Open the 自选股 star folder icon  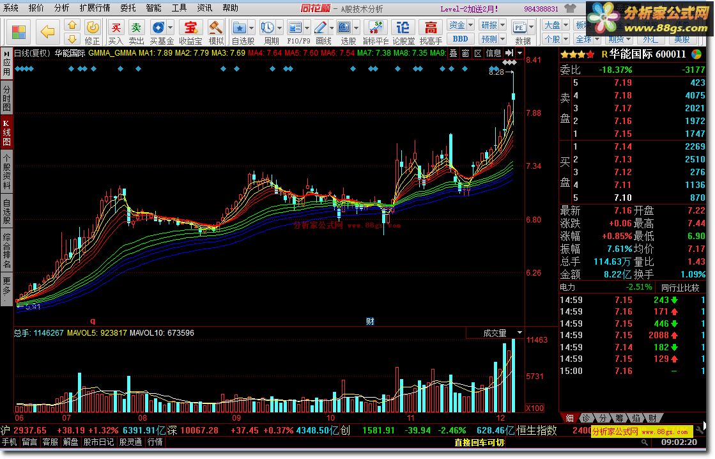coord(240,28)
